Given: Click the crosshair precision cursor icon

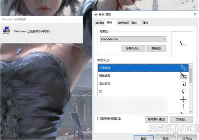Looking at the screenshot, I should click(183, 99).
